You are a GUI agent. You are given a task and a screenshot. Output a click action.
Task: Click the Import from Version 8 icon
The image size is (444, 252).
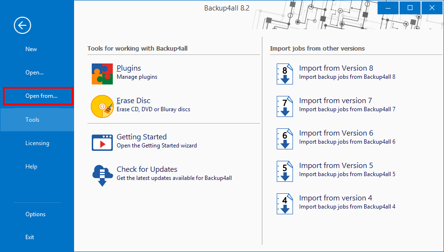pyautogui.click(x=285, y=73)
